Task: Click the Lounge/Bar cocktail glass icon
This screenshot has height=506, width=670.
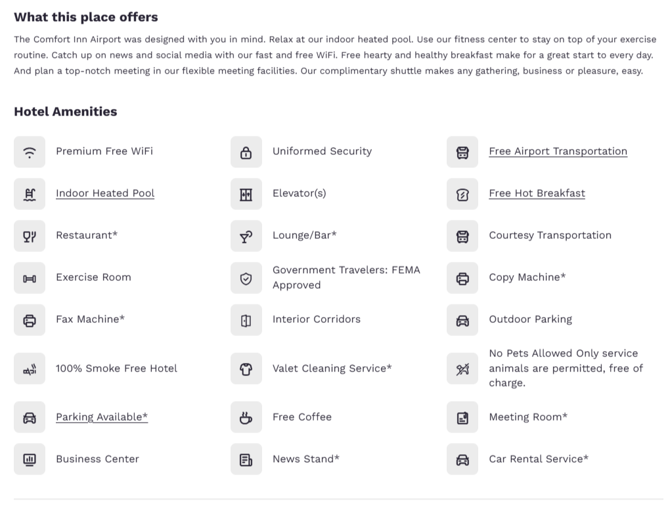Action: [x=246, y=236]
